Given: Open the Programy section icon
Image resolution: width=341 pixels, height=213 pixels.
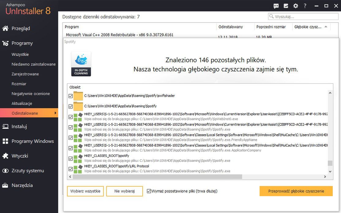Looking at the screenshot, I should point(5,43).
